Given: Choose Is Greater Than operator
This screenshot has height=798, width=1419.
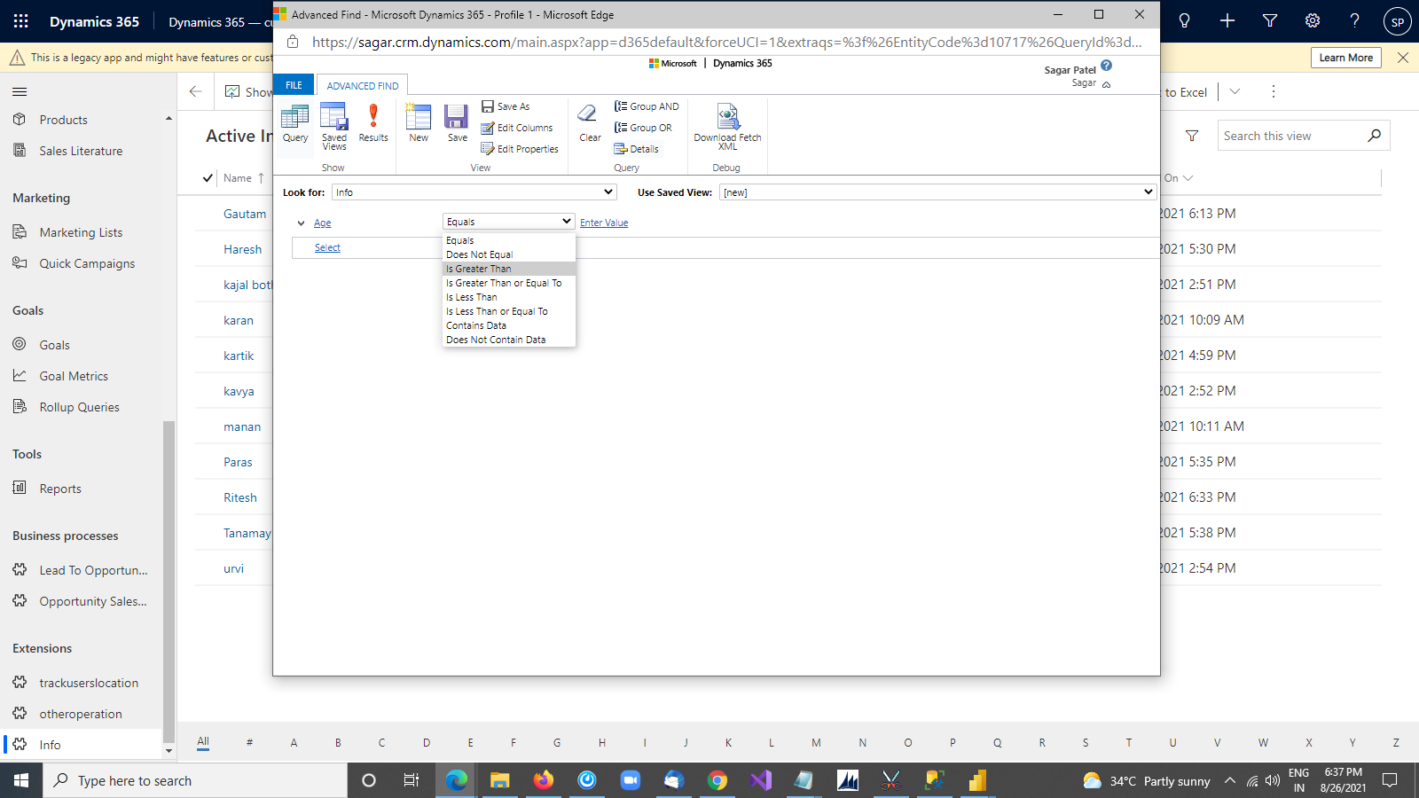Looking at the screenshot, I should click(509, 269).
